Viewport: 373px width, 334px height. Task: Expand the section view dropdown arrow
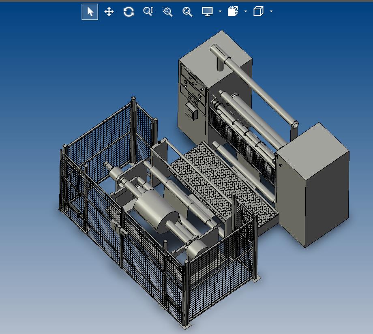[x=246, y=11]
